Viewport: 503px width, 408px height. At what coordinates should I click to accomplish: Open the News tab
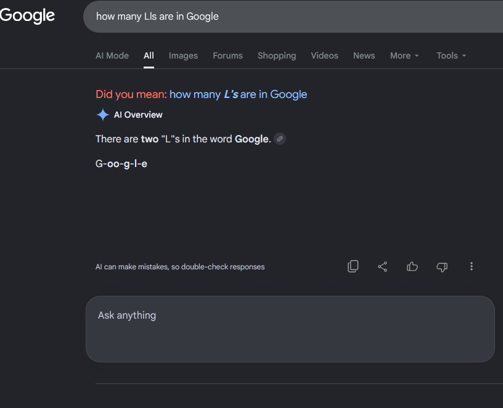click(x=364, y=55)
